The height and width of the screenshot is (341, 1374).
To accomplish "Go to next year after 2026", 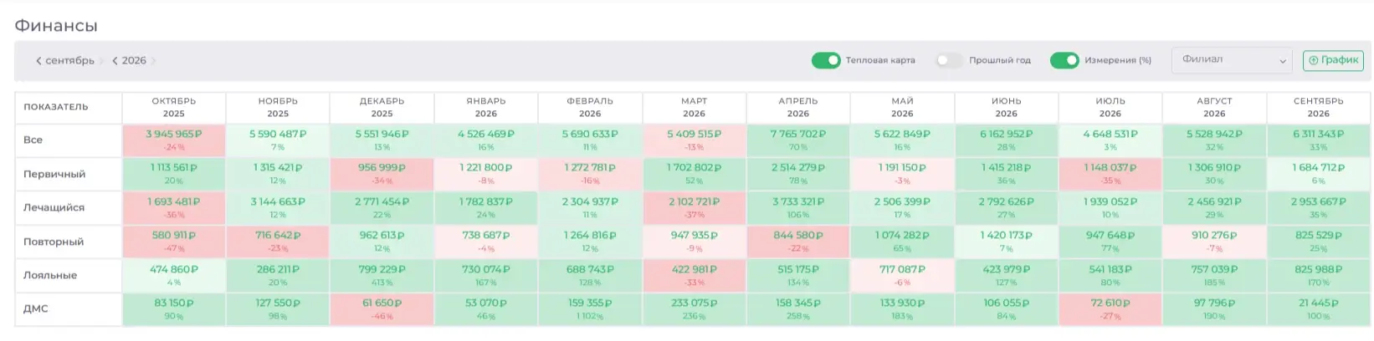I will coord(153,61).
